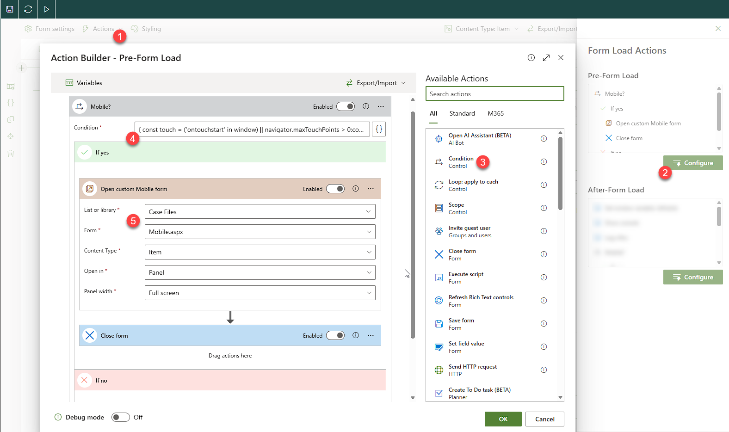
Task: Click info icon on Mobile? condition header
Action: (366, 106)
